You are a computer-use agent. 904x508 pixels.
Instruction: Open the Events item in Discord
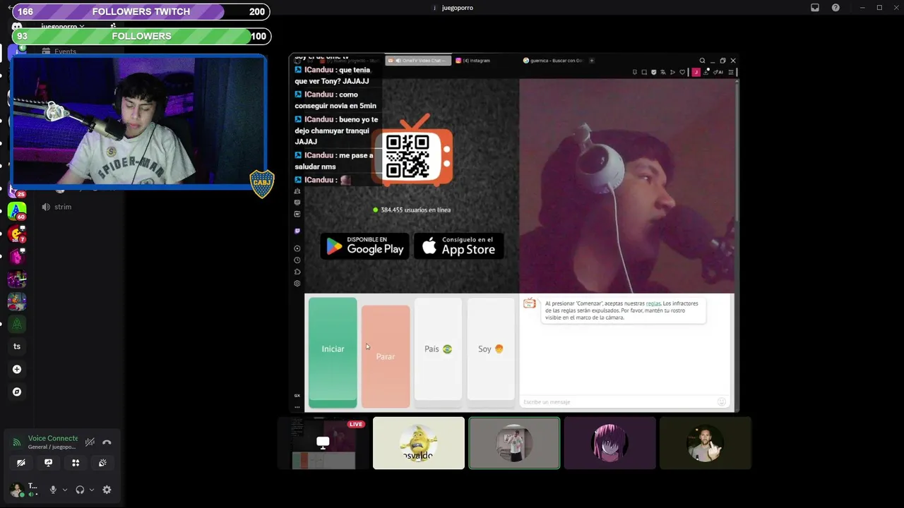coord(65,52)
